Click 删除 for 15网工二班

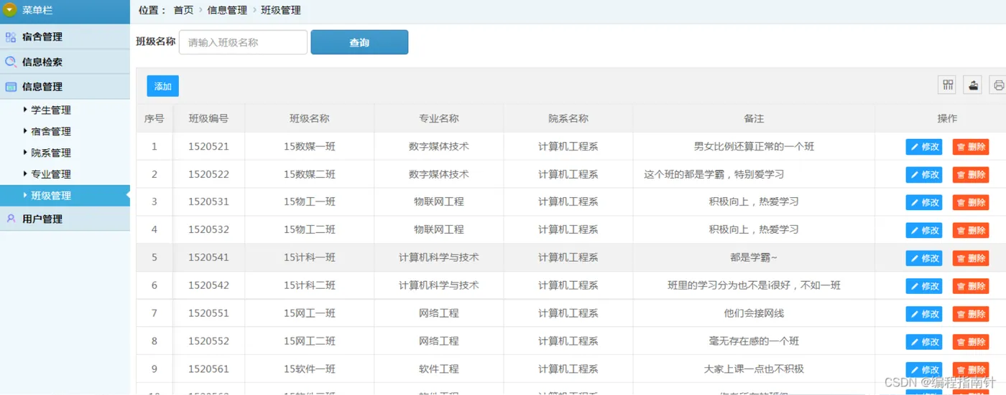(x=971, y=343)
